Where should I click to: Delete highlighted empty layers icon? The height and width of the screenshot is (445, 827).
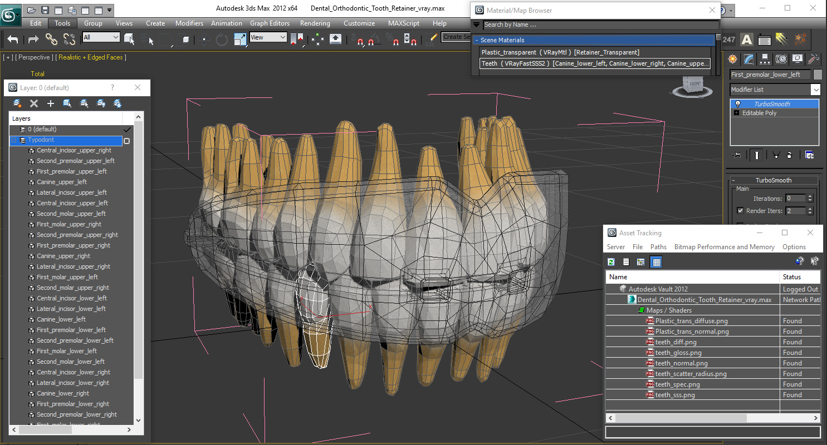34,103
